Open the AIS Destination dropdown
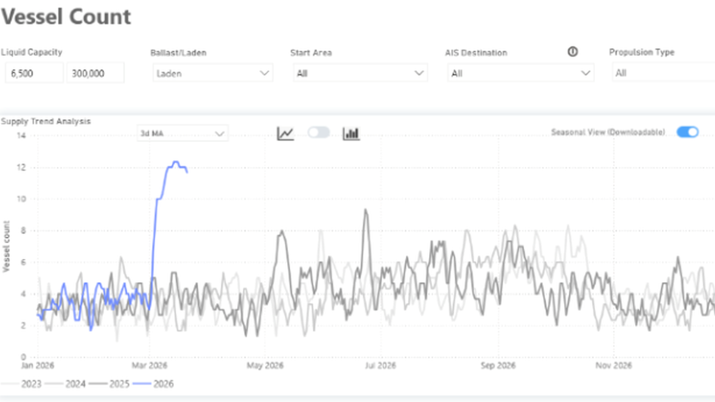 click(x=520, y=73)
